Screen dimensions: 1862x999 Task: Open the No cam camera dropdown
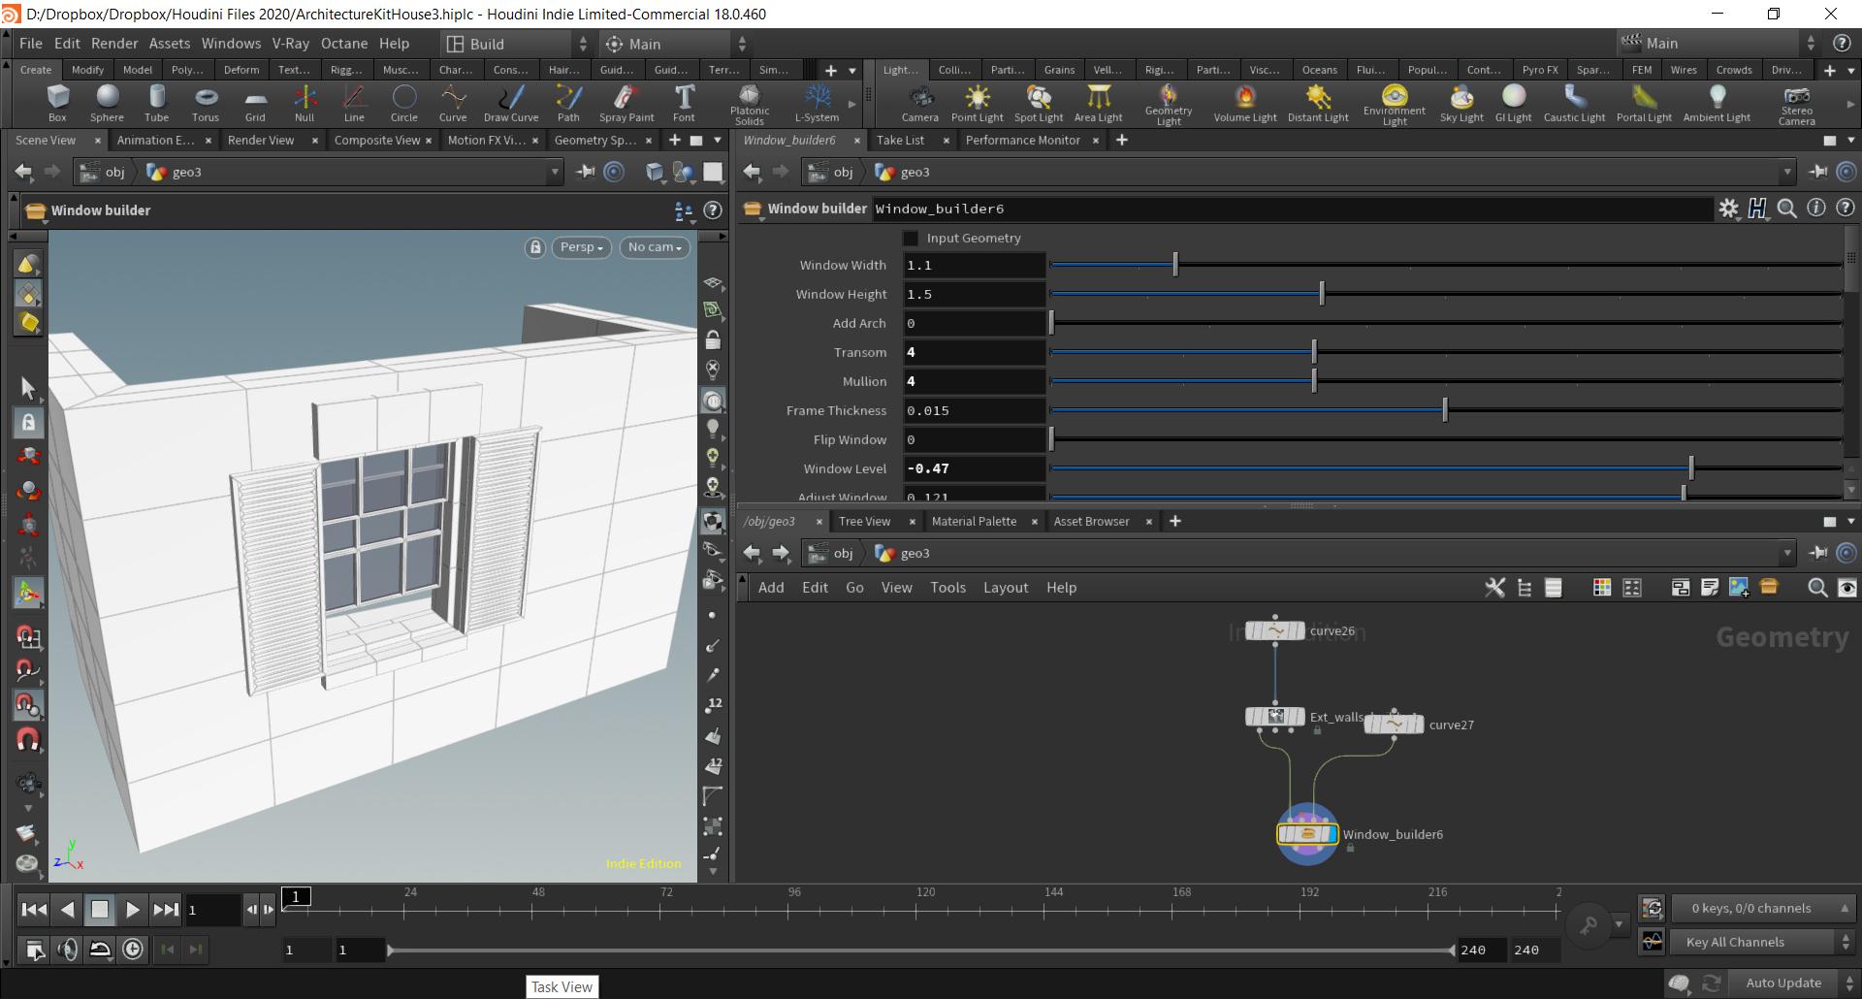point(655,247)
